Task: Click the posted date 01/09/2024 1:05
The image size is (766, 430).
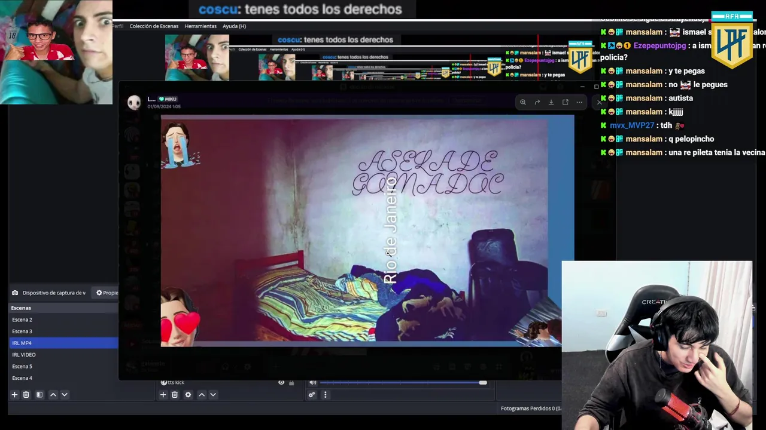Action: click(164, 106)
